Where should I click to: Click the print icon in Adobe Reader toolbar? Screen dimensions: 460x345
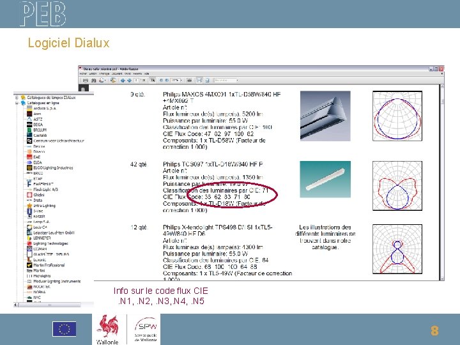pos(86,80)
